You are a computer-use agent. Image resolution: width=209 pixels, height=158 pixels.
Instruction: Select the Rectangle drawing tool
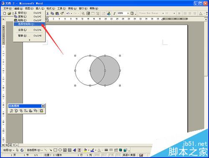click(x=55, y=150)
